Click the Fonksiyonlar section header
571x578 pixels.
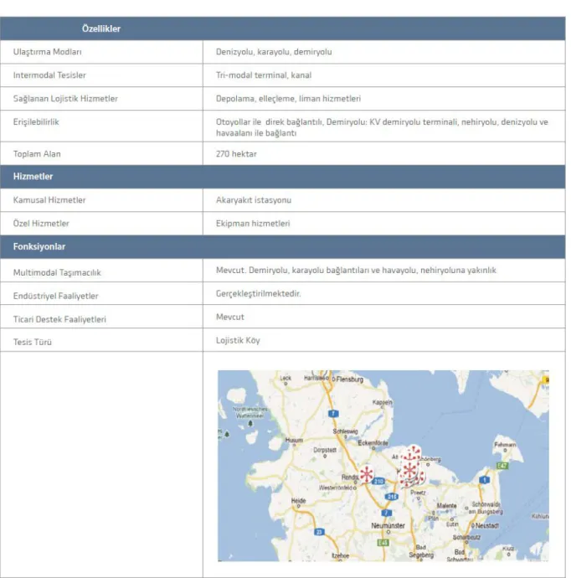click(x=282, y=246)
